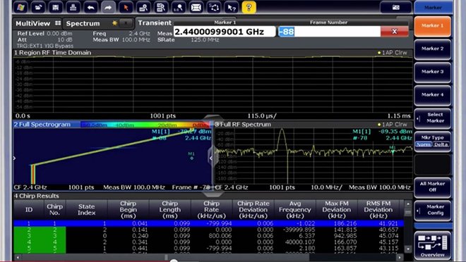Switch to the Spectrum tab

[83, 23]
